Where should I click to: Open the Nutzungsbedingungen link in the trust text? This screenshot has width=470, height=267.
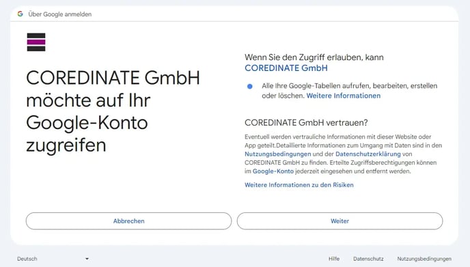coord(277,154)
